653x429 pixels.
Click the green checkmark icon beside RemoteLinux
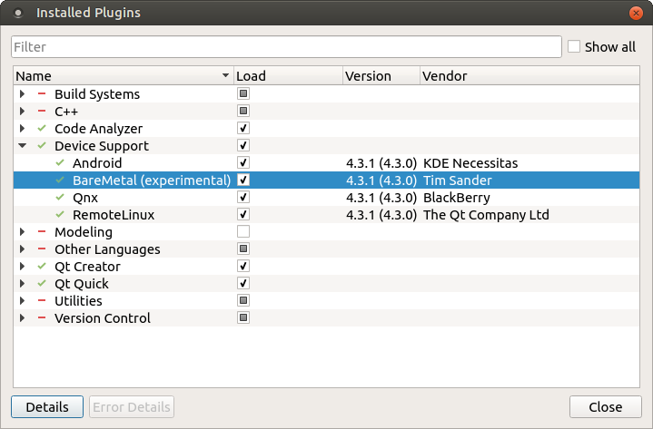(60, 215)
